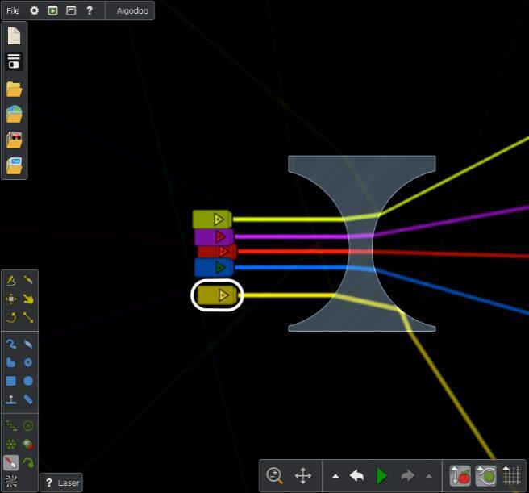
Task: Select the Circle tool
Action: coord(28,381)
